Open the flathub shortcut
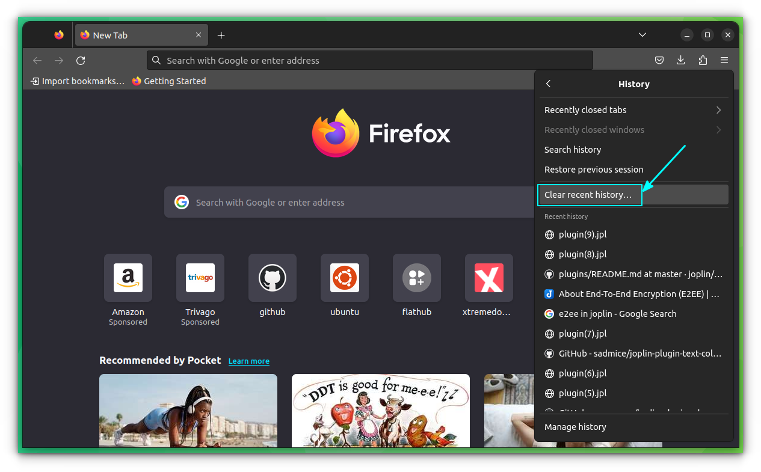Screen dimensions: 761x472 [416, 278]
